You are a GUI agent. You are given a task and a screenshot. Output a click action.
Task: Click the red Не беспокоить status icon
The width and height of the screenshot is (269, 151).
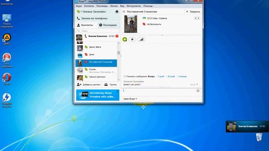click(x=144, y=24)
